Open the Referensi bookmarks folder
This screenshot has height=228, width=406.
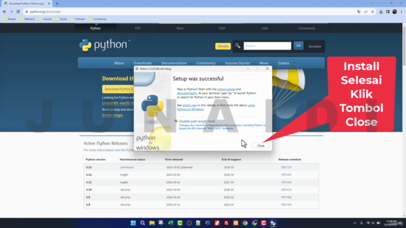tap(27, 19)
